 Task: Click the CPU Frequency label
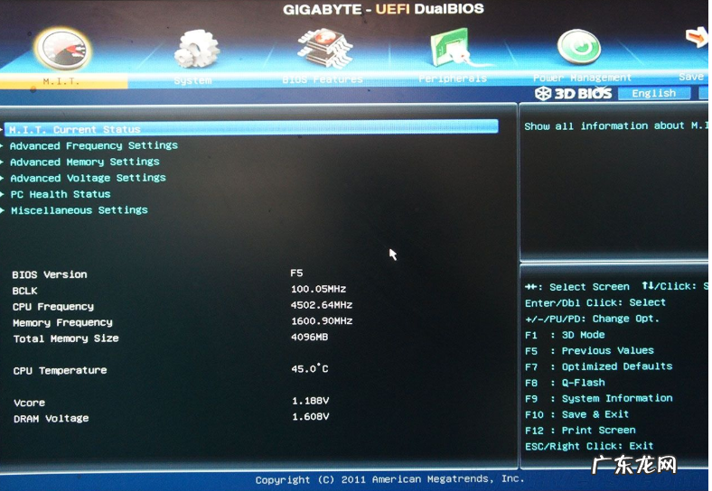pyautogui.click(x=53, y=307)
